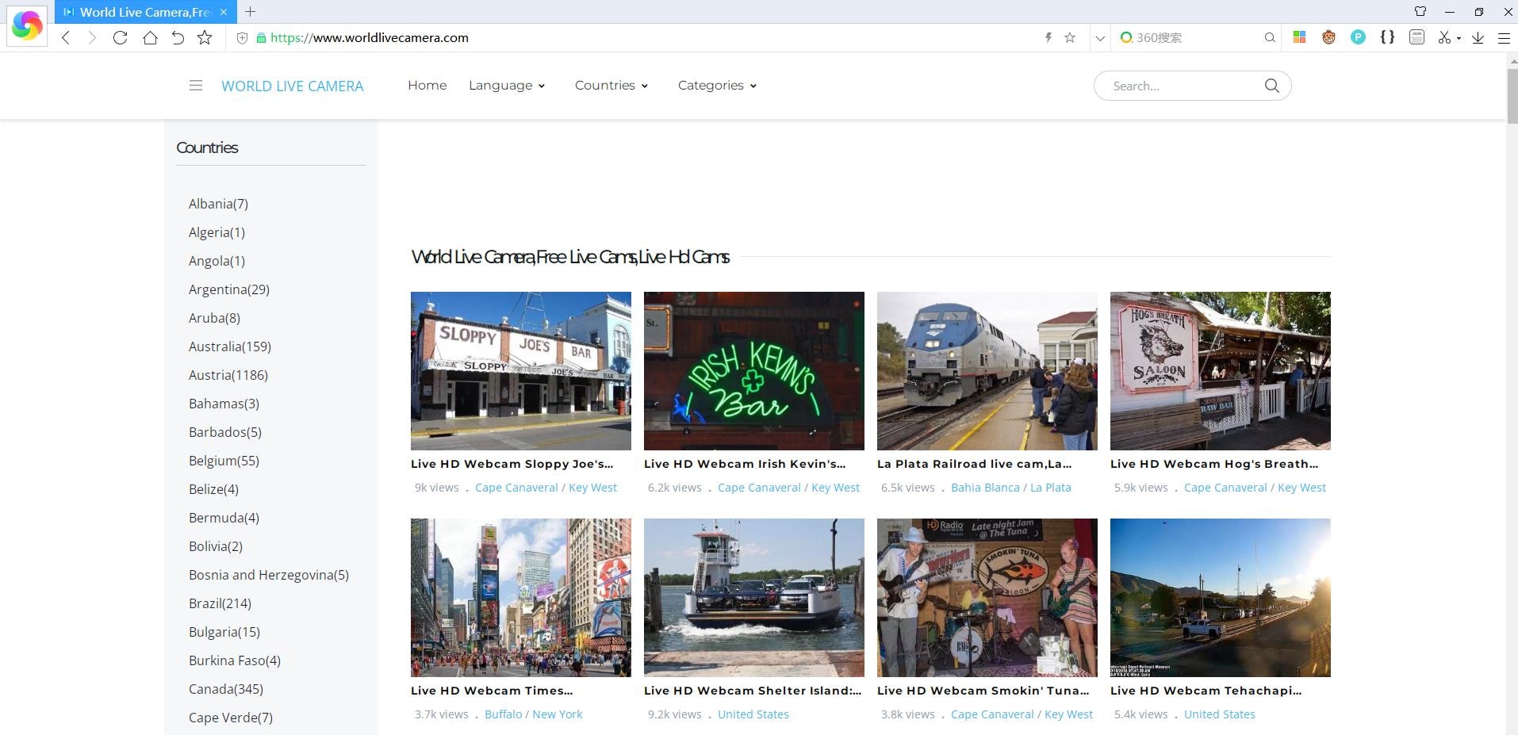Click the scissors screenshot tool icon
The image size is (1518, 735).
(1444, 37)
